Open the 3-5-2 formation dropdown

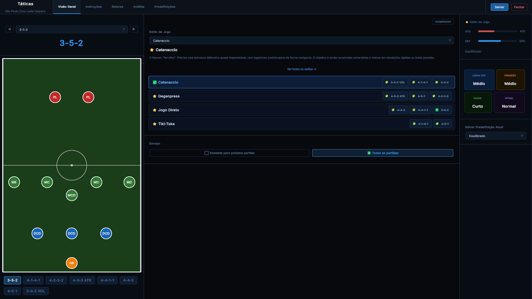click(71, 29)
